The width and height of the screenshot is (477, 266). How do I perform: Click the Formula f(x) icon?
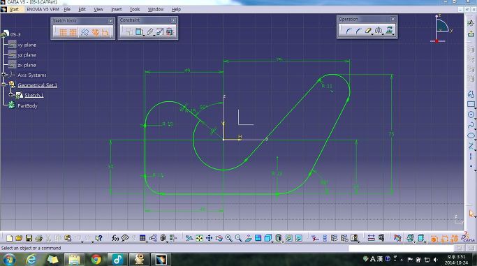point(115,238)
